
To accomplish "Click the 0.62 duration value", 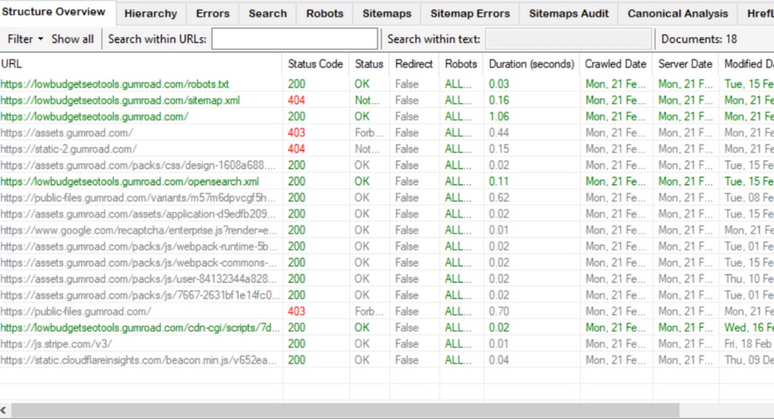I will 499,198.
